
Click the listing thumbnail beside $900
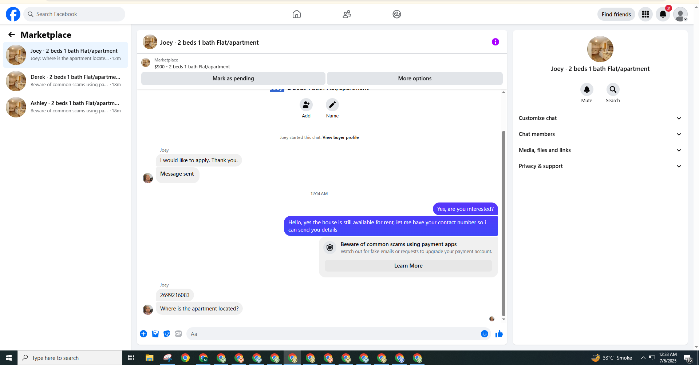click(146, 63)
